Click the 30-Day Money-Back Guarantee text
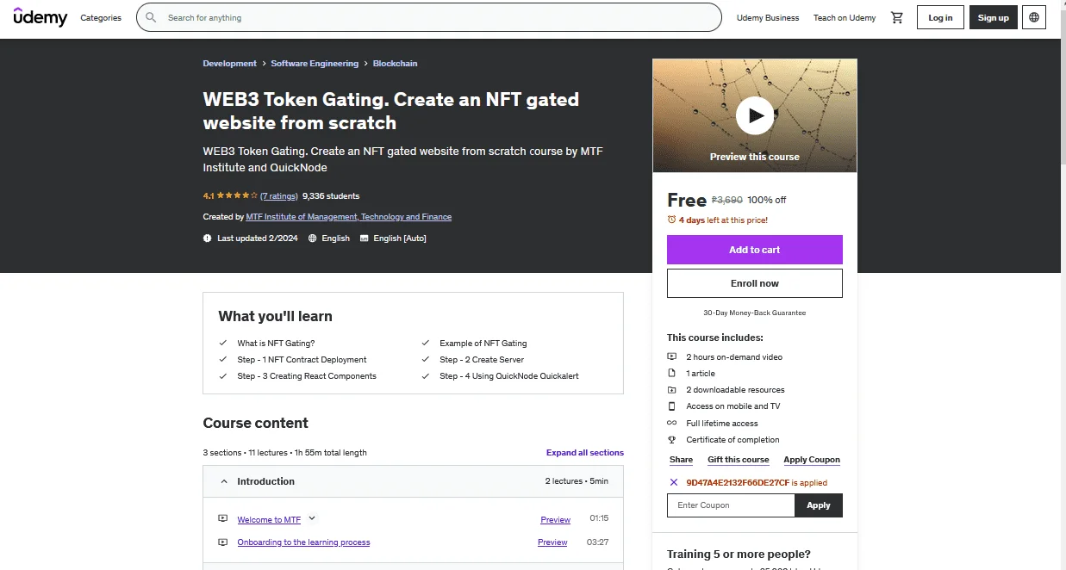Viewport: 1066px width, 570px height. (755, 313)
